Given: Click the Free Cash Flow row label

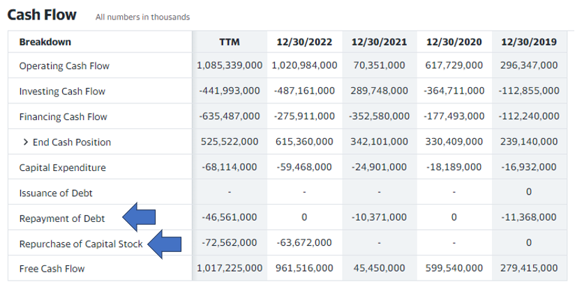Looking at the screenshot, I should tap(52, 269).
